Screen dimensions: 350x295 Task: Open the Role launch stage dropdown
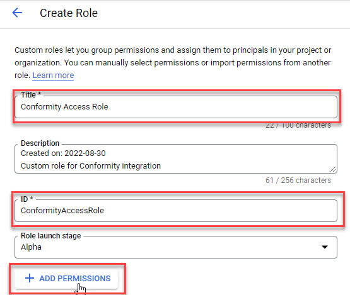pyautogui.click(x=176, y=247)
